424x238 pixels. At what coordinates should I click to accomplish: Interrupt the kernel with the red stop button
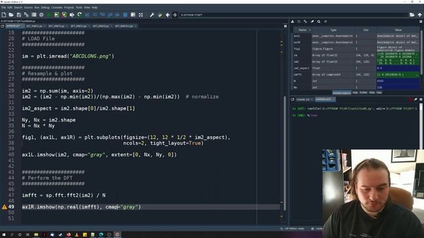(411, 99)
